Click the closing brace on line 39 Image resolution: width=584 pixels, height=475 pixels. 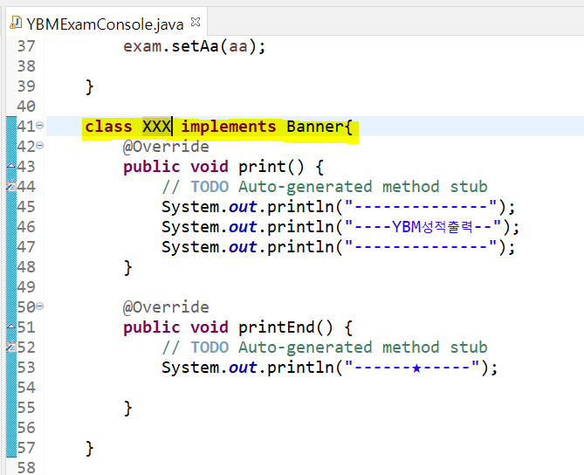tap(89, 86)
